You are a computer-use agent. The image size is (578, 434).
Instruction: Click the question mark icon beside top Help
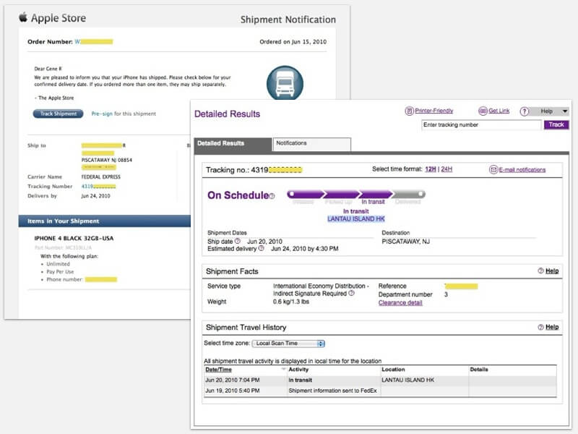[525, 111]
